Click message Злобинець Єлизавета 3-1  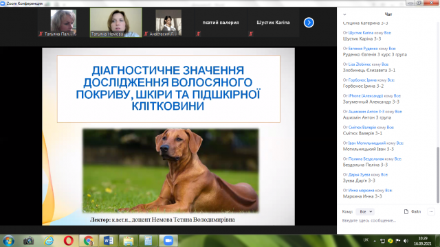369,70
